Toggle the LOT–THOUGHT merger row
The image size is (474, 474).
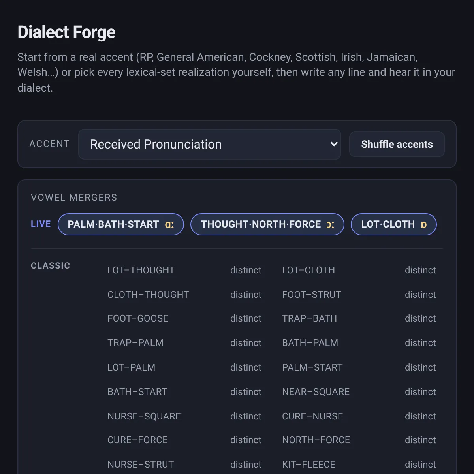coord(184,270)
